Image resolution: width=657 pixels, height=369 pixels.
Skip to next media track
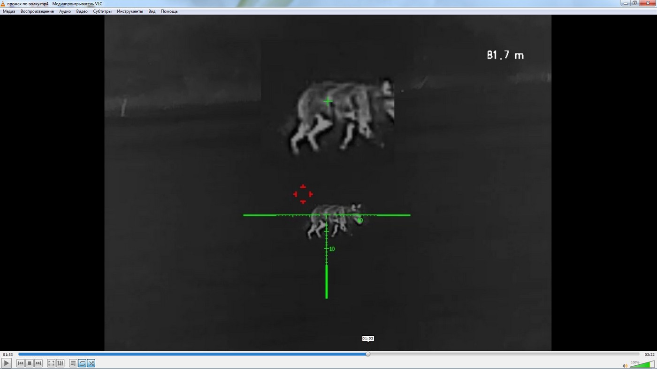pos(38,363)
